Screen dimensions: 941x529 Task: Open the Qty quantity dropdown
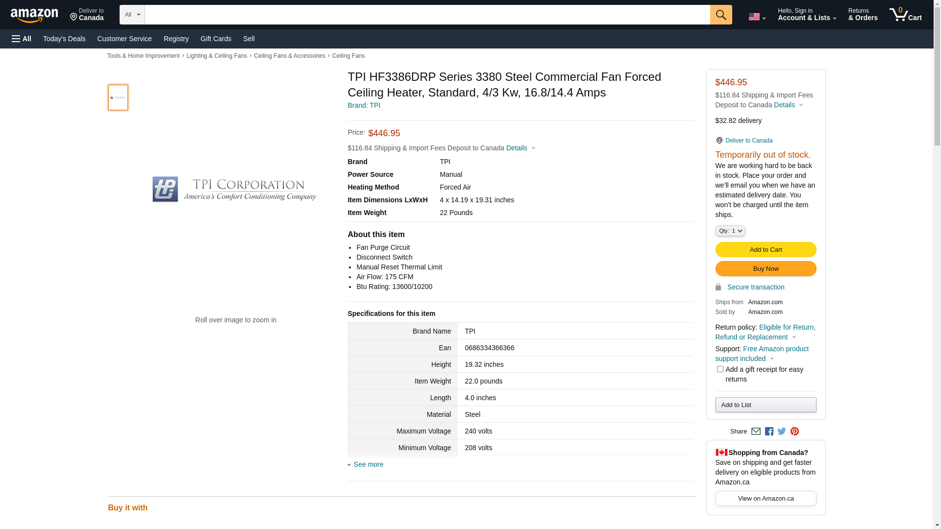click(x=730, y=231)
